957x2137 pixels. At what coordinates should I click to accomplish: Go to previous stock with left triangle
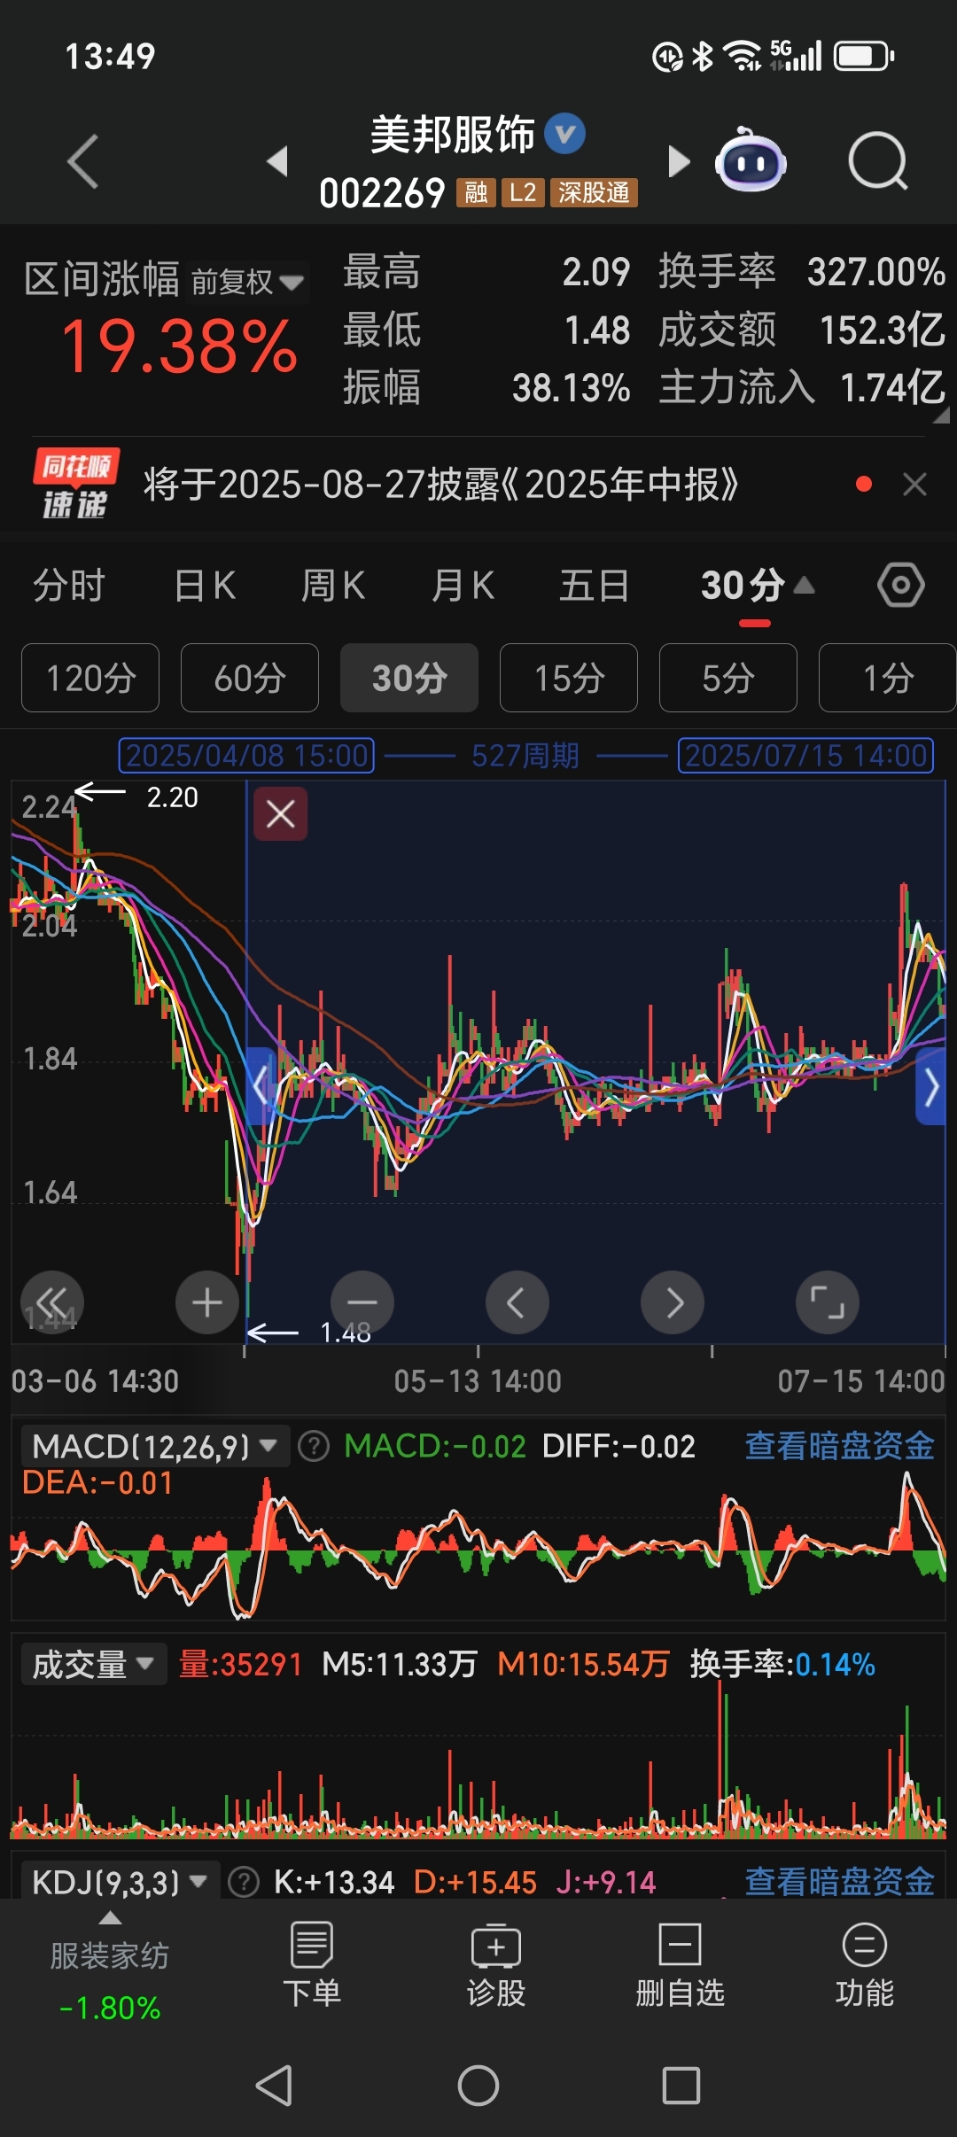(x=277, y=161)
